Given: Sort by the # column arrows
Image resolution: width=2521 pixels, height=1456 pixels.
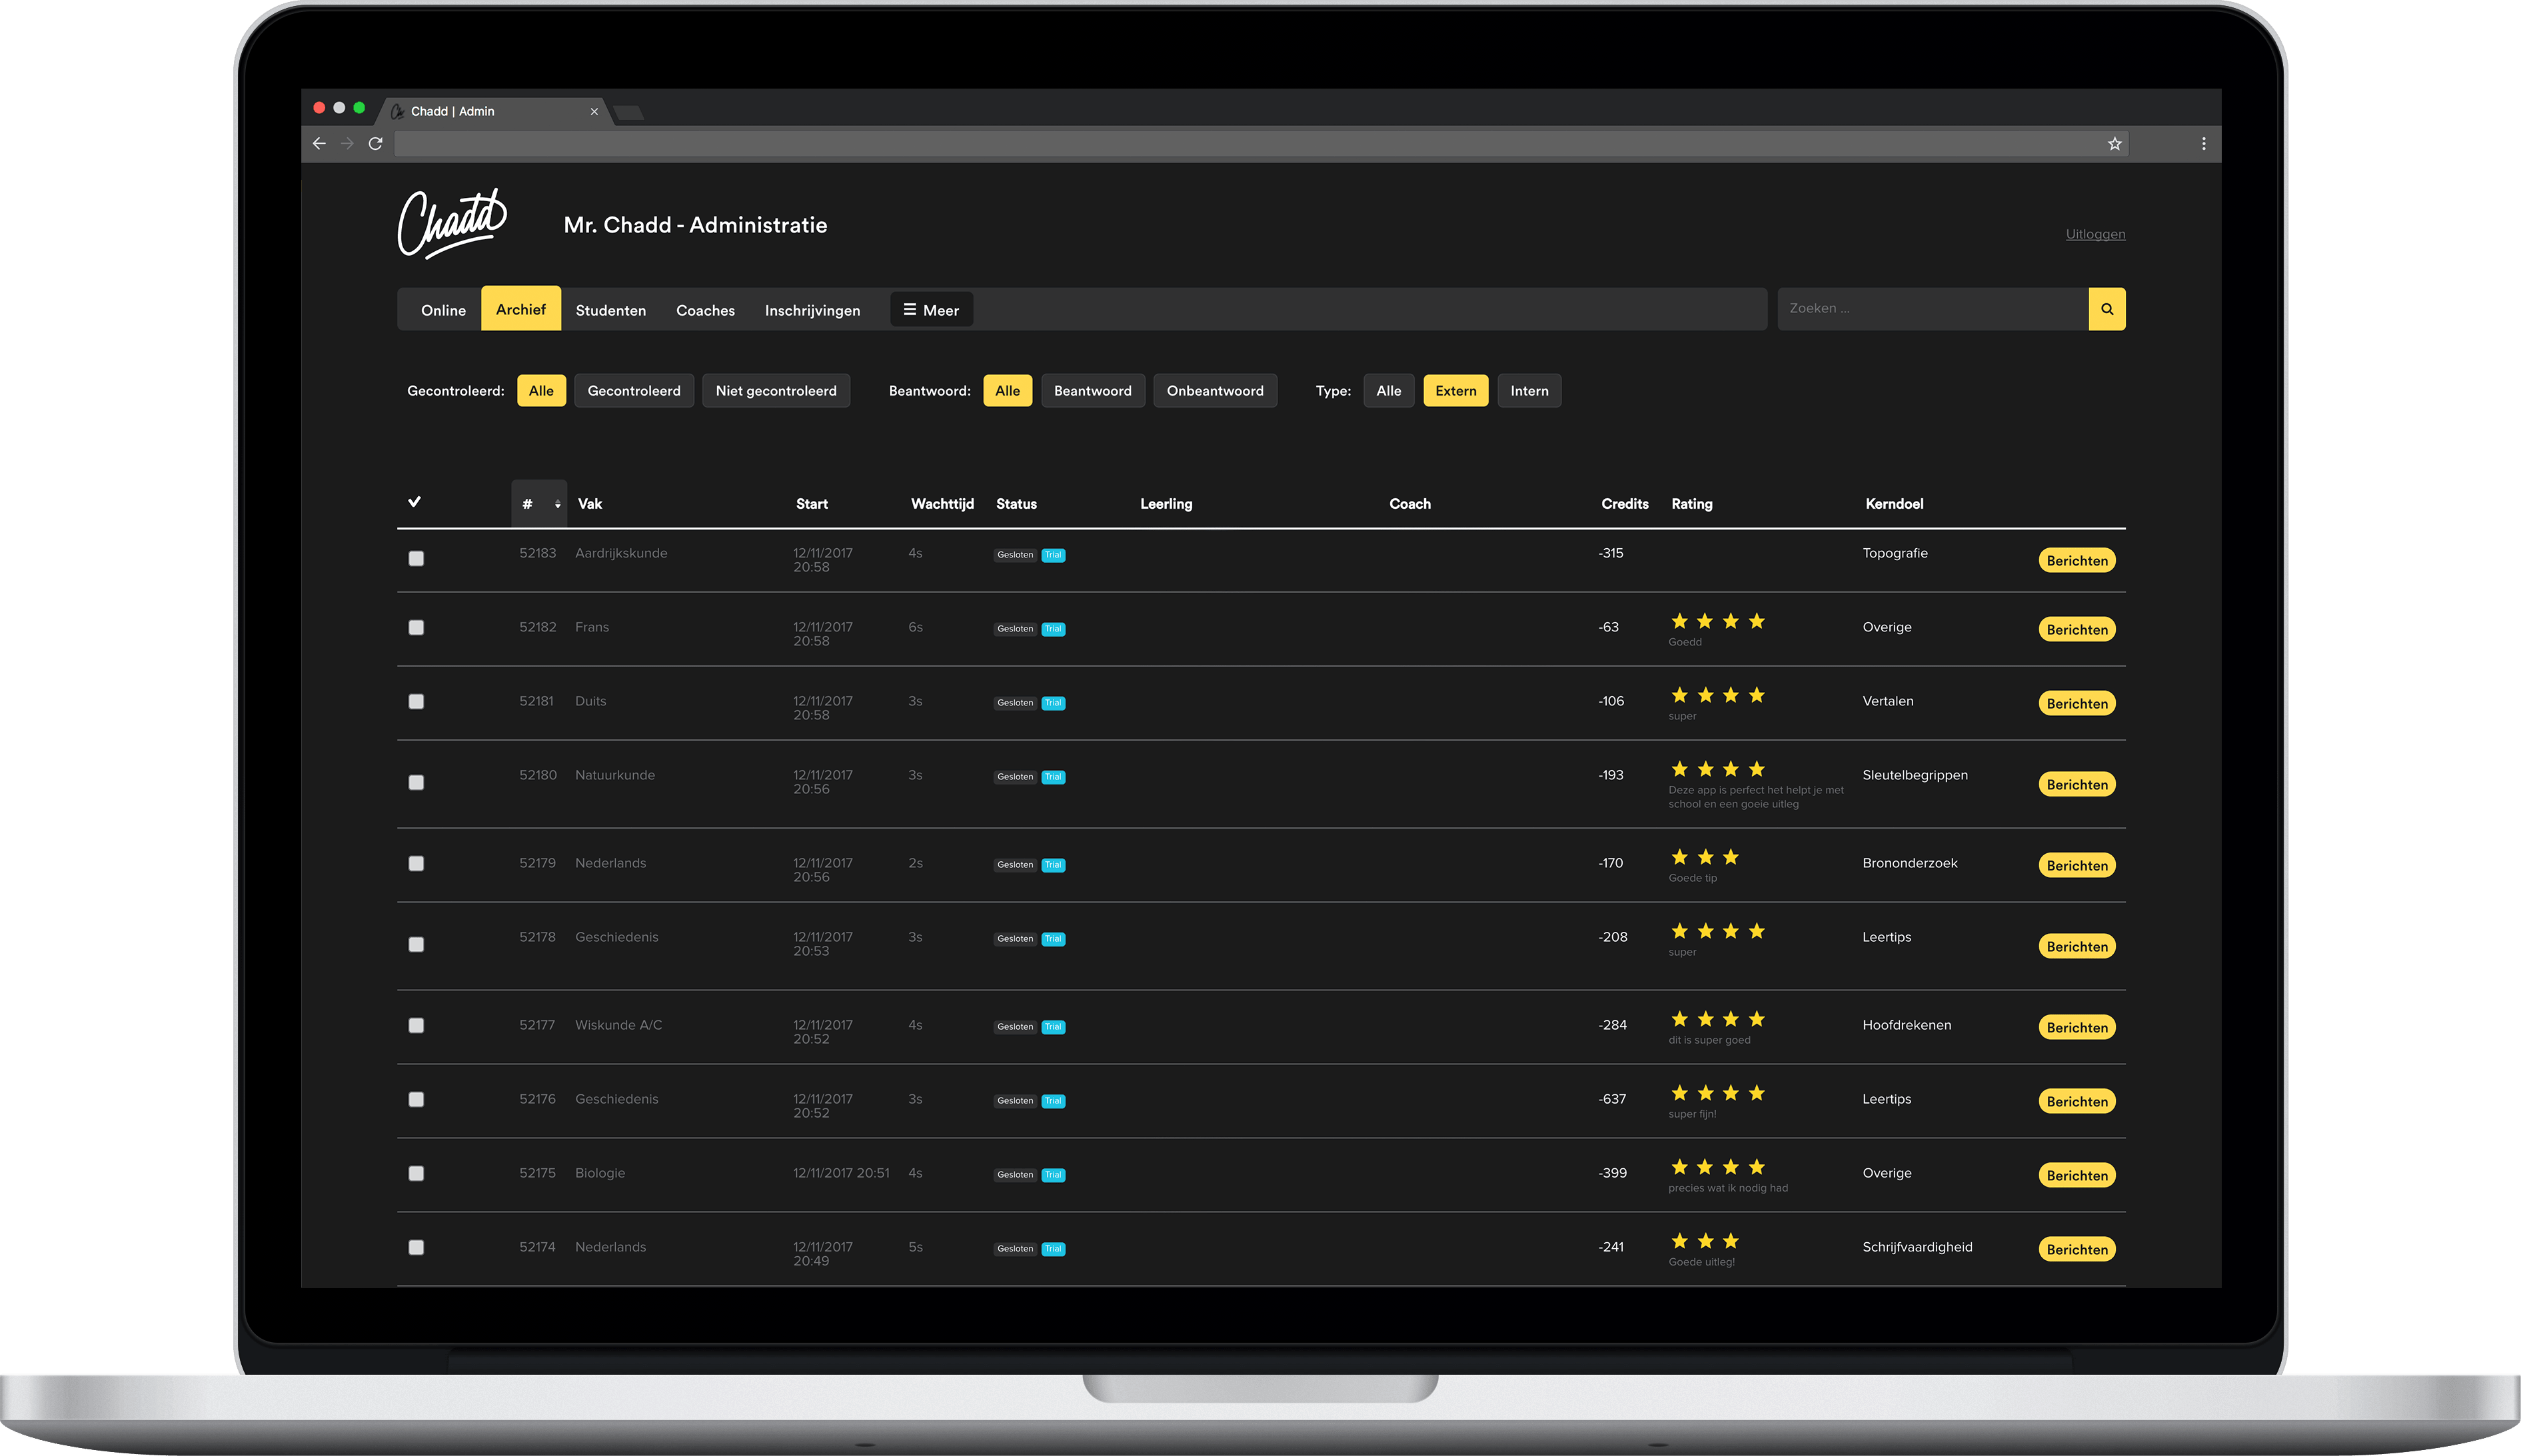Looking at the screenshot, I should pos(557,504).
